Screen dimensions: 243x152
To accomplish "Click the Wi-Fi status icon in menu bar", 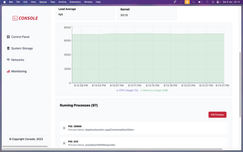I will 207,2.
